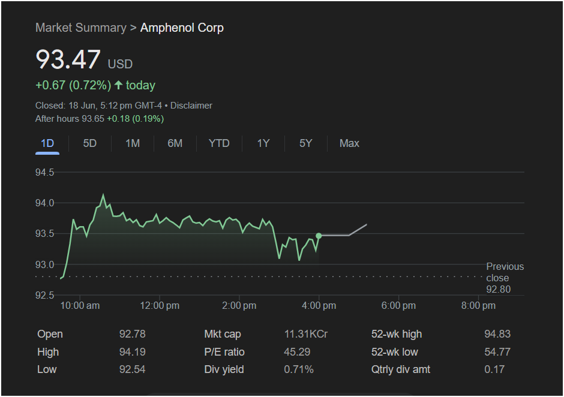Click the 6:00 pm axis label
Screen dimensions: 564x397
tap(398, 306)
